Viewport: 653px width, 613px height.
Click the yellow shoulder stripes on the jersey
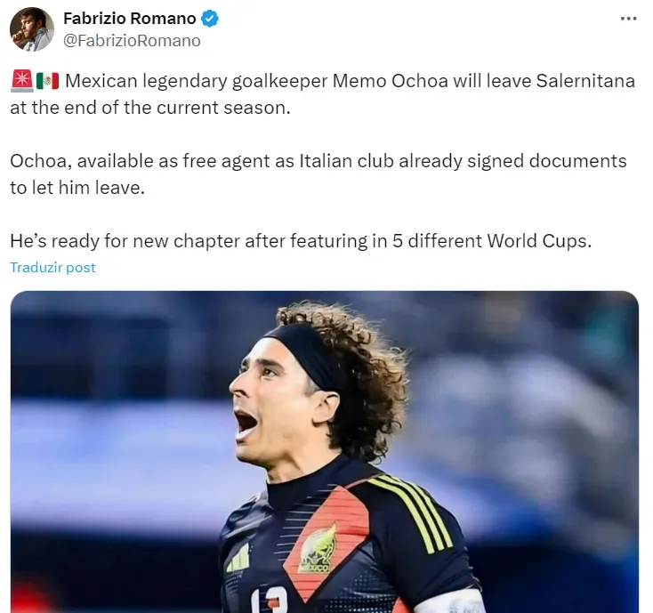(411, 513)
